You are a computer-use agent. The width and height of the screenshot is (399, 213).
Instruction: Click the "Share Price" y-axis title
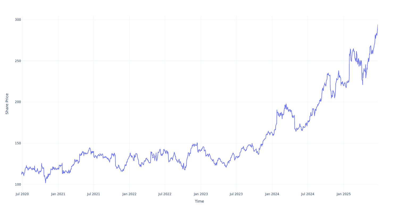tap(7, 104)
